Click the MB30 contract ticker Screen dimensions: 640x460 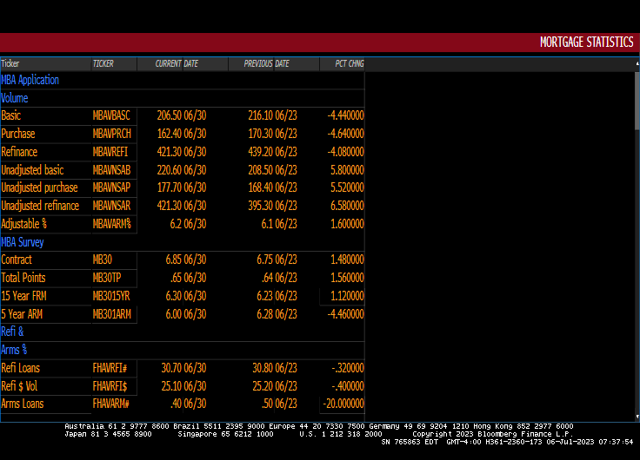tap(103, 260)
